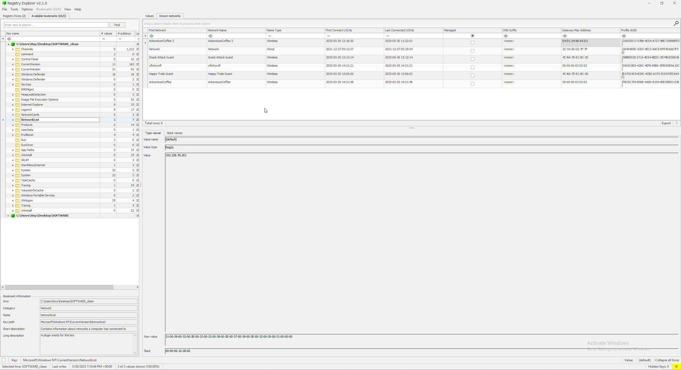Click the Export button

pyautogui.click(x=666, y=123)
